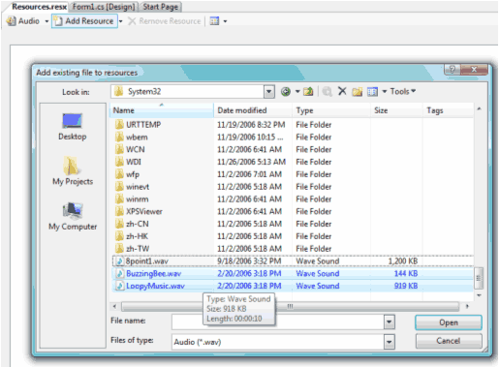This screenshot has width=500, height=368.
Task: Click the resource views toolbar icon
Action: tap(214, 21)
